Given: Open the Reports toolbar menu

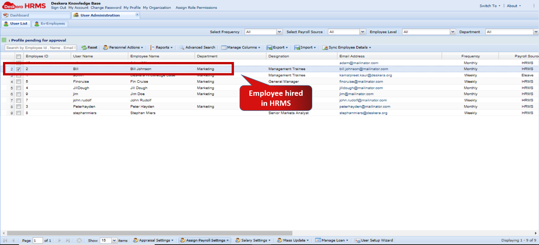Looking at the screenshot, I should click(162, 47).
